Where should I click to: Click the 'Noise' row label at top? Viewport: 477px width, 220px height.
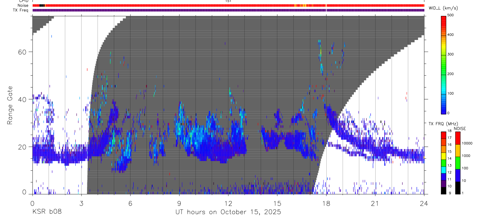pos(23,5)
